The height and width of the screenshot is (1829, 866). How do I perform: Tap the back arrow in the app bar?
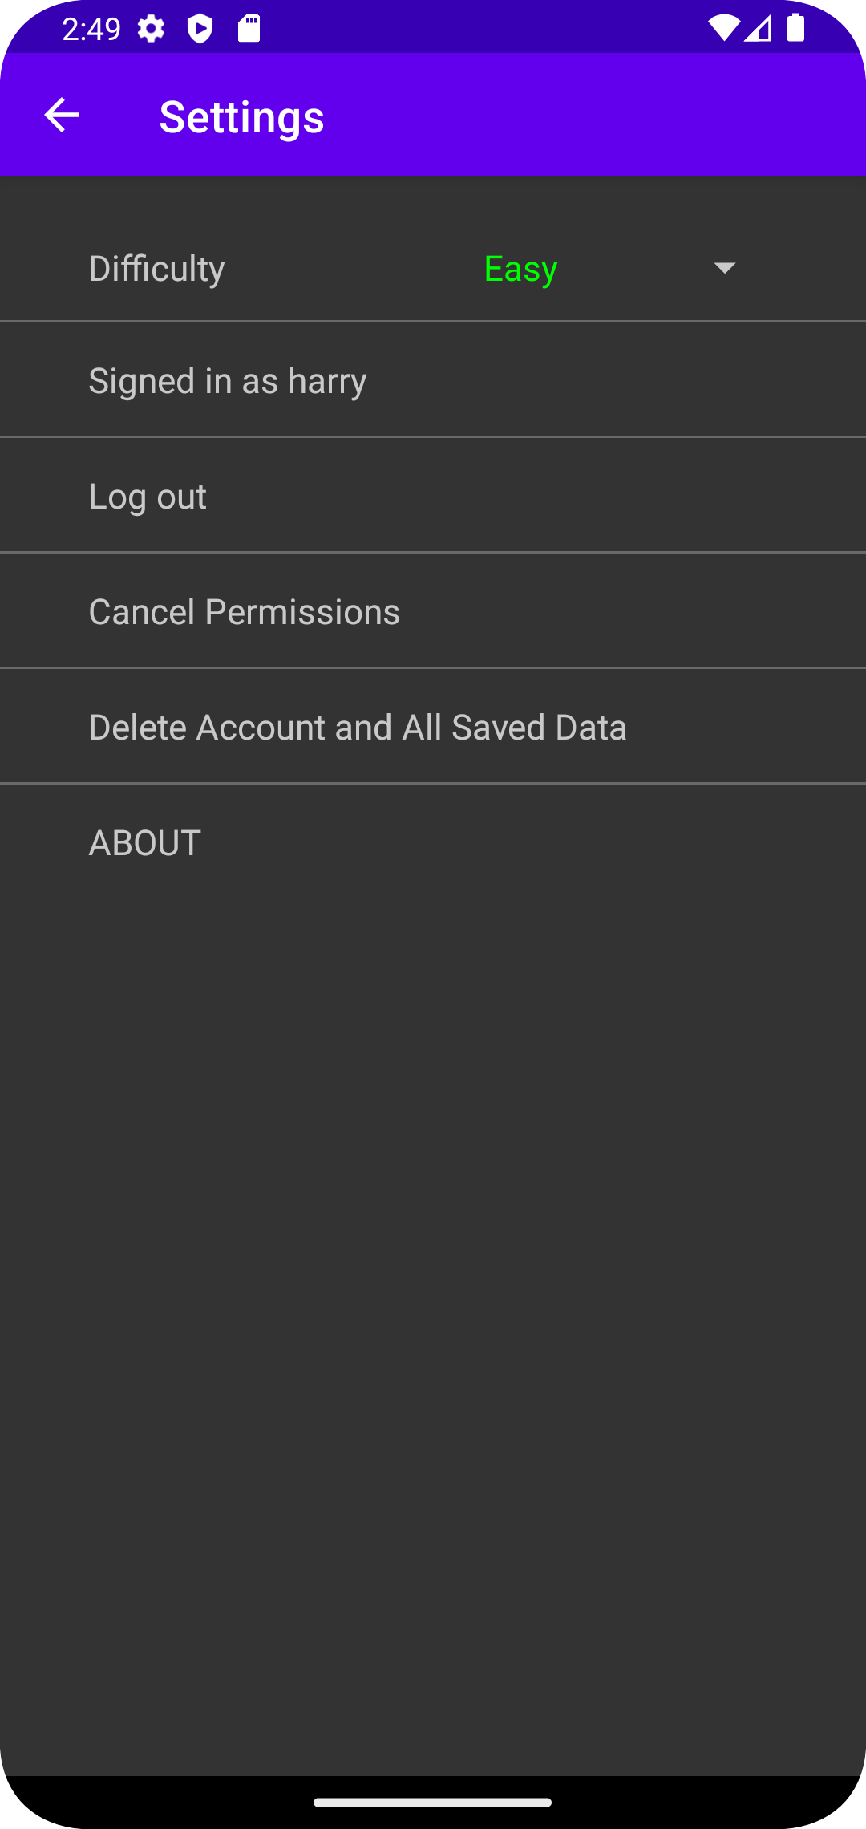click(x=62, y=116)
